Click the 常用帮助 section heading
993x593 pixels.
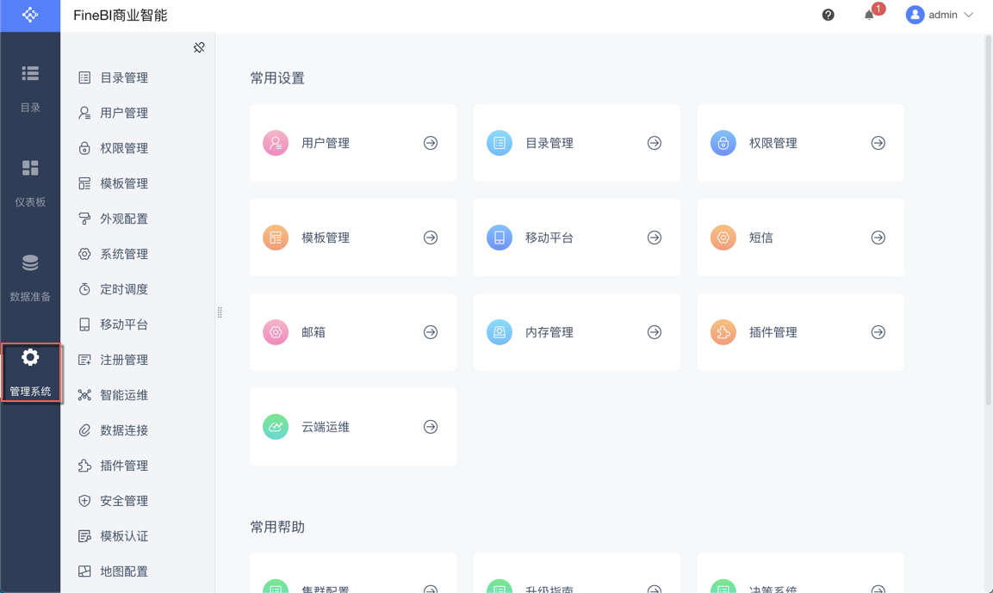[x=277, y=527]
